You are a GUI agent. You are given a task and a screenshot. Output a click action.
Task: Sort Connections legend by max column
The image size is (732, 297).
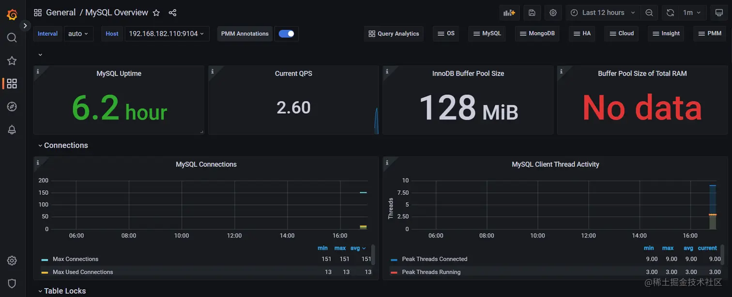click(x=340, y=248)
